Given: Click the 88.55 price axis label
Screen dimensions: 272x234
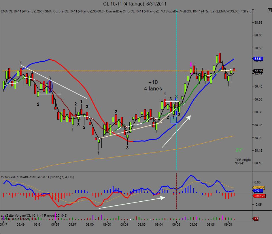Looking at the screenshot, I should coord(258,48).
